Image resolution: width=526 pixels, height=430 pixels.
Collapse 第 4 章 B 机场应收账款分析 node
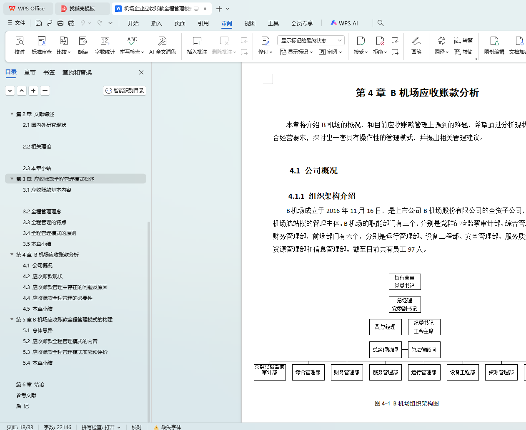click(x=12, y=255)
